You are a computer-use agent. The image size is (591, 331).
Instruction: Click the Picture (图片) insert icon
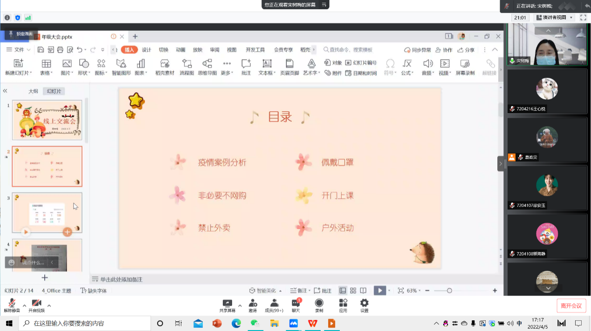67,64
